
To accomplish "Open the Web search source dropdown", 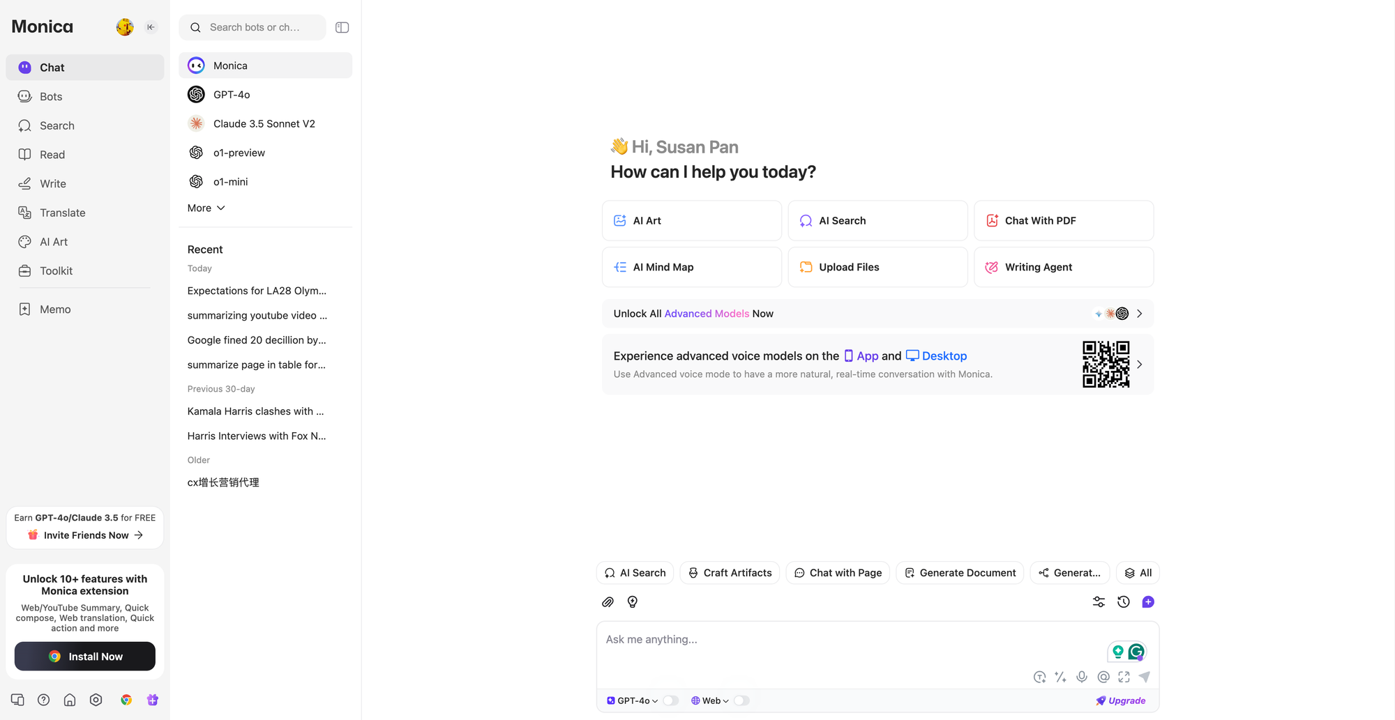I will click(x=710, y=700).
